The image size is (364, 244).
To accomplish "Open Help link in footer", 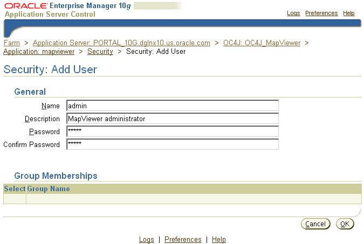I will (219, 239).
